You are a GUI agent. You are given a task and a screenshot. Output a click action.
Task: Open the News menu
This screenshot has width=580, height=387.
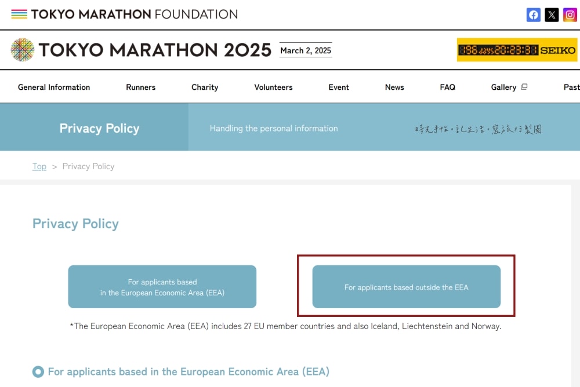pos(394,87)
